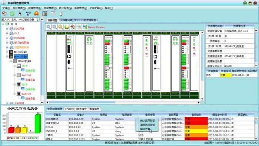Collapse the 全网 root node
Viewport: 259px width, 146px height.
[x=3, y=24]
